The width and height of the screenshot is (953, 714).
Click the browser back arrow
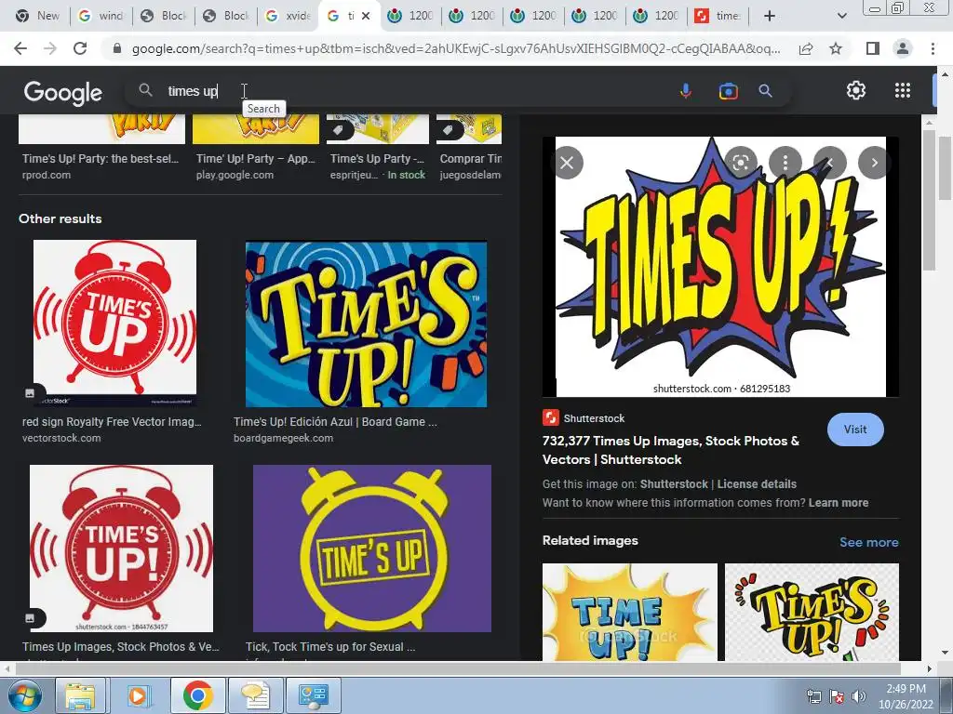pos(20,48)
